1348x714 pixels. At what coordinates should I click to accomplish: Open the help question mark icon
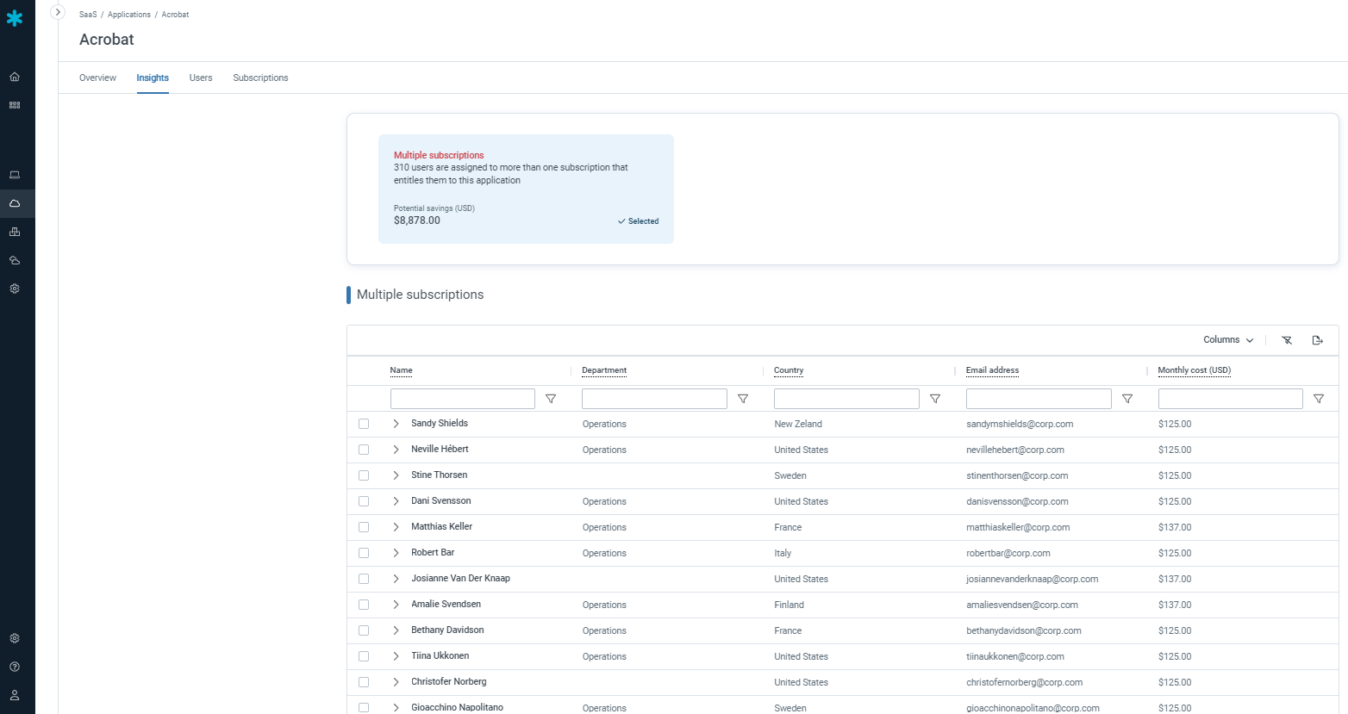[15, 667]
